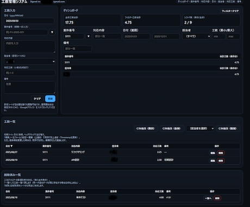This screenshot has height=207, width=250.
Task: Click the フィルター工数合計 value 4.75
Action: pos(128,22)
